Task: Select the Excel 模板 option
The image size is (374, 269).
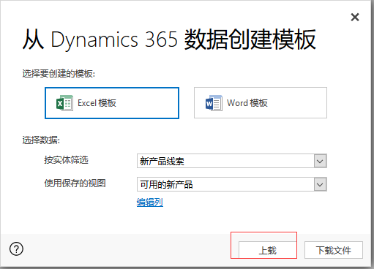Action: (x=112, y=103)
